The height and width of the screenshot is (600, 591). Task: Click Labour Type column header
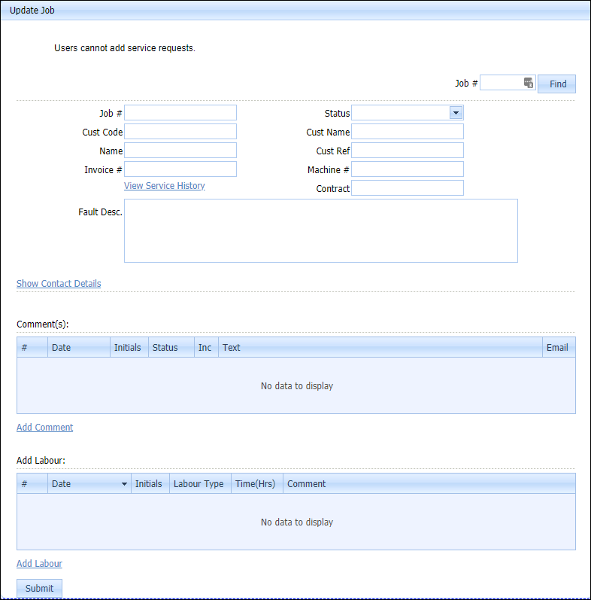click(x=200, y=483)
